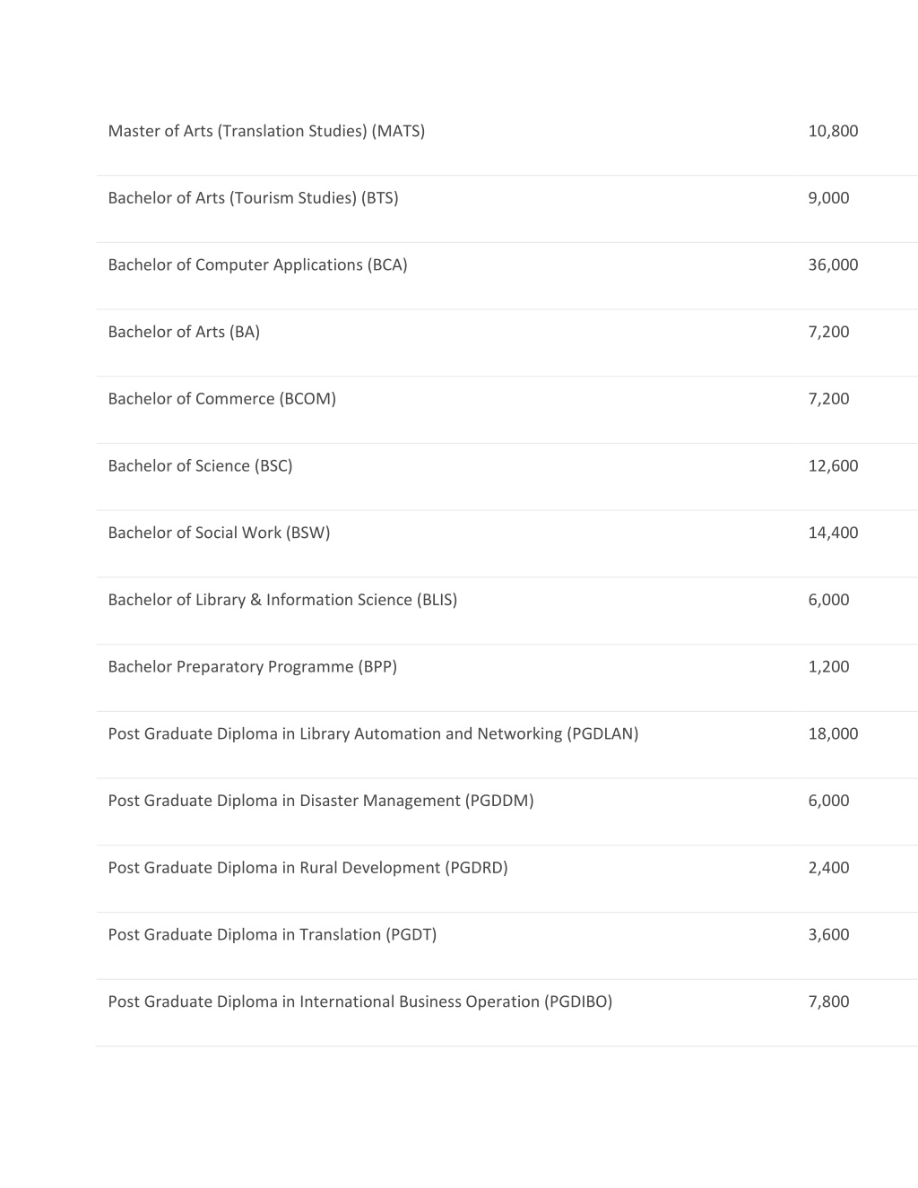Click the 7,800 fee for PGDIBO

(828, 1002)
